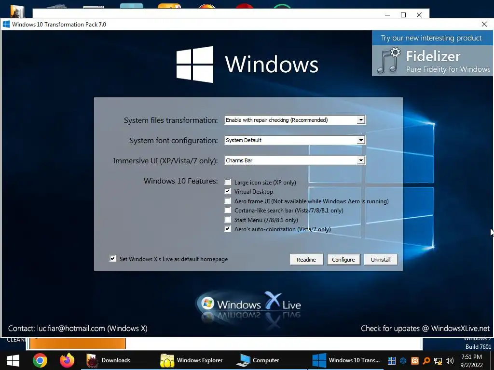494x370 pixels.
Task: Click the 'Build 7601' desktop text
Action: click(x=478, y=347)
